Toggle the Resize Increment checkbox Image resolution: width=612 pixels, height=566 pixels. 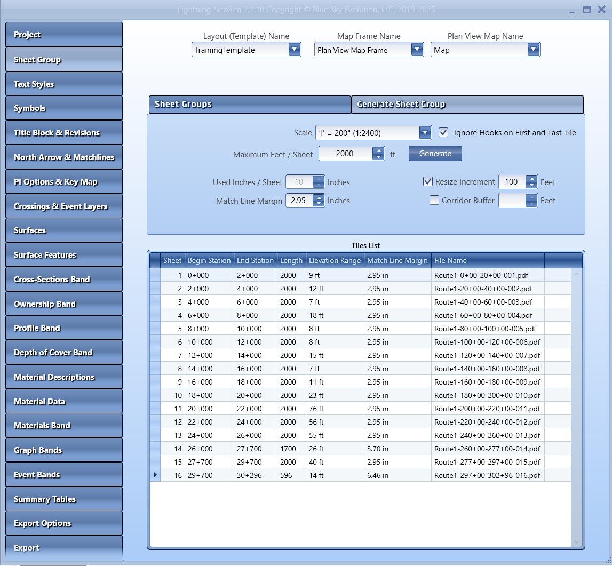[x=428, y=181]
